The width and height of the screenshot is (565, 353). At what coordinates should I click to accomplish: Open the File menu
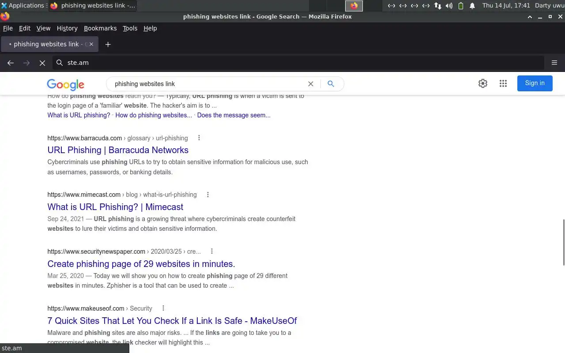pos(8,28)
